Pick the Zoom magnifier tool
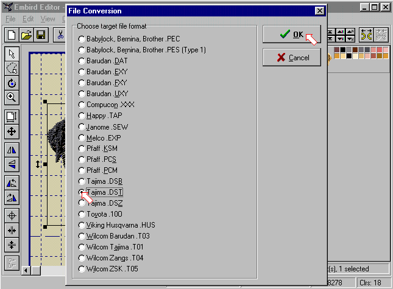 (x=12, y=97)
